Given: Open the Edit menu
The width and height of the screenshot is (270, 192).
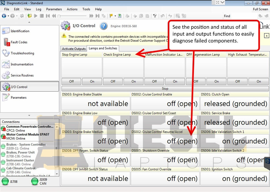Looking at the screenshot, I should coord(17,9).
